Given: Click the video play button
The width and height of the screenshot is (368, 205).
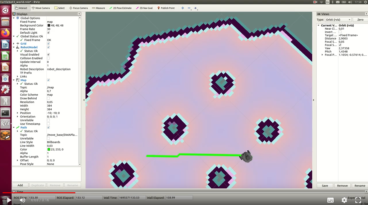Looking at the screenshot, I should pos(9,200).
